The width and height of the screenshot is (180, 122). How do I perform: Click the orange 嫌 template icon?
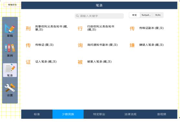tap(132, 45)
